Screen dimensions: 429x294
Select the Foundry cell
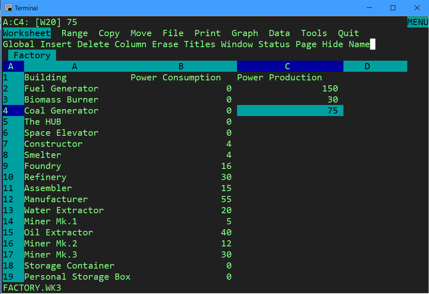pyautogui.click(x=43, y=166)
